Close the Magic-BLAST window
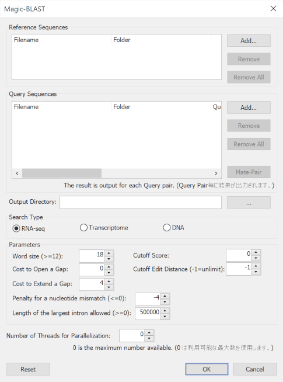283x382 pixels. [273, 9]
